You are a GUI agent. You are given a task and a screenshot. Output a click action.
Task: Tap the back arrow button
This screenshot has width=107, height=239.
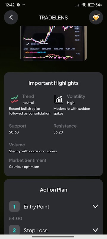11,17
